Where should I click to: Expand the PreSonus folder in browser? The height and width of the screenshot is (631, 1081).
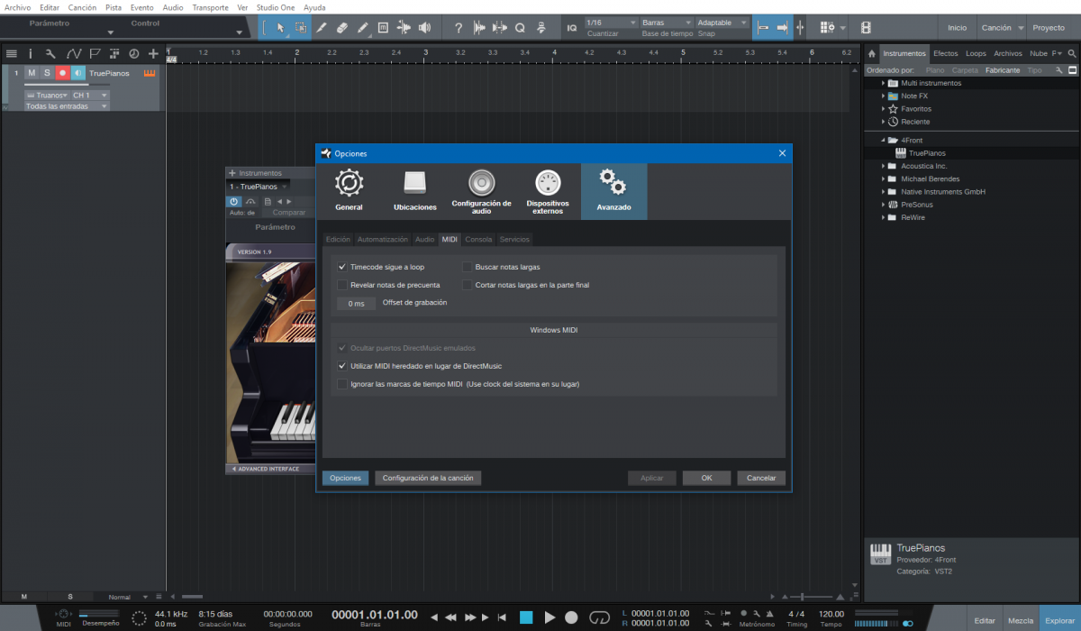click(x=884, y=205)
